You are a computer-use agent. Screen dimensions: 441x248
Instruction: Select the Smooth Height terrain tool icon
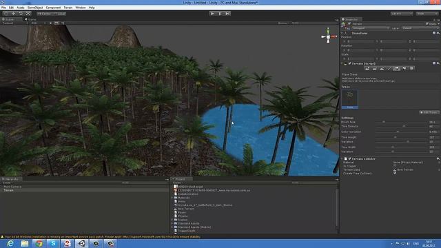382,68
